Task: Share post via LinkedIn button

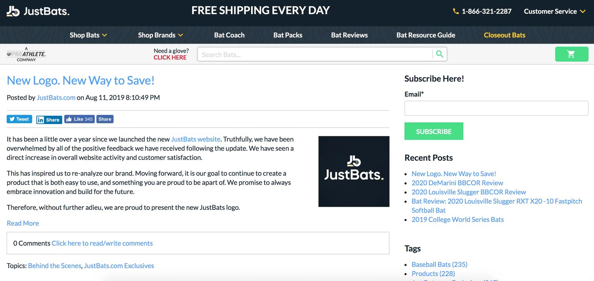Action: click(49, 120)
